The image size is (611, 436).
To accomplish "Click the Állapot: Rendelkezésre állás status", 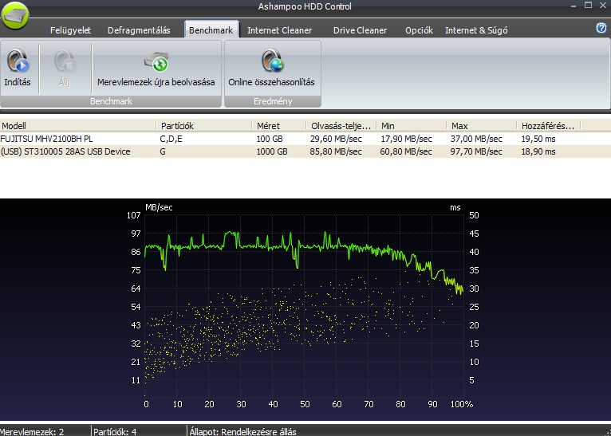I will pos(242,431).
